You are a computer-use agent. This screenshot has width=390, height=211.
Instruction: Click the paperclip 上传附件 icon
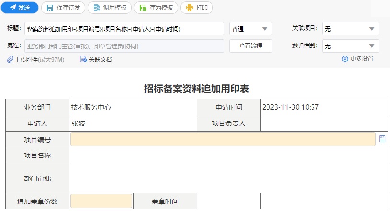point(10,59)
